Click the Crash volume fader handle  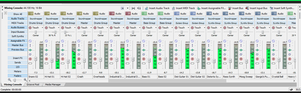[84, 60]
